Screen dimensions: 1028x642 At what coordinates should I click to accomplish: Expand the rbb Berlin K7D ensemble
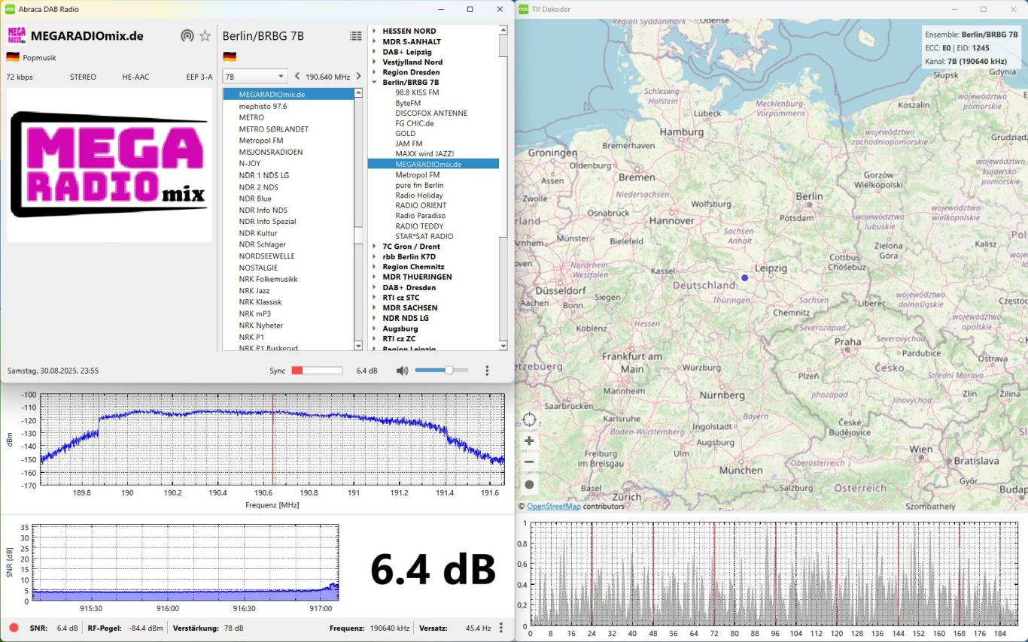pos(374,257)
